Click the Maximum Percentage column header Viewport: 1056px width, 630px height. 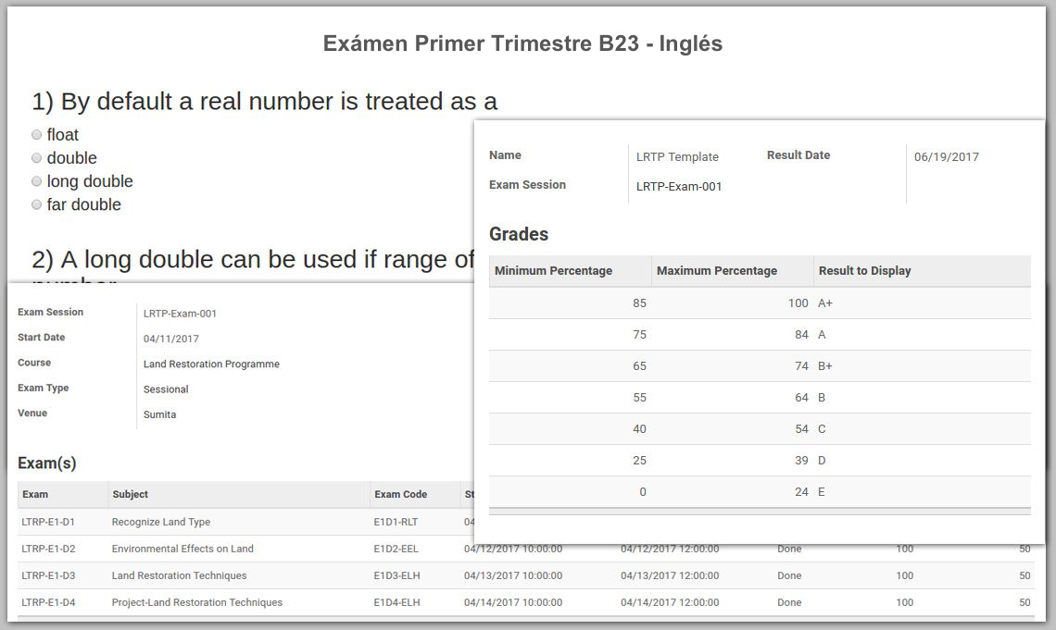(716, 271)
